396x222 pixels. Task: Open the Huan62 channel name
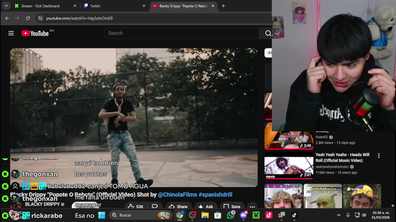pos(321,137)
